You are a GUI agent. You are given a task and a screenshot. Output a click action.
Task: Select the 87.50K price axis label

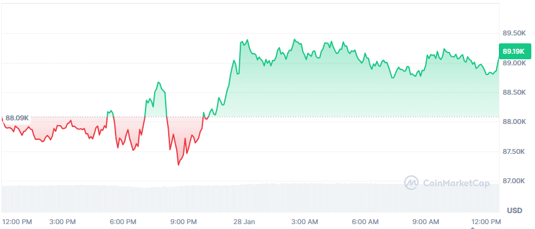pos(514,151)
